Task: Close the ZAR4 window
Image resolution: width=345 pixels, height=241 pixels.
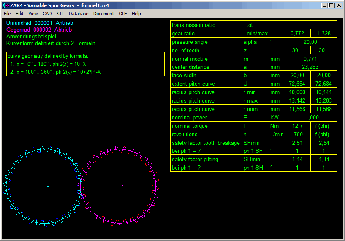Action: click(x=339, y=5)
